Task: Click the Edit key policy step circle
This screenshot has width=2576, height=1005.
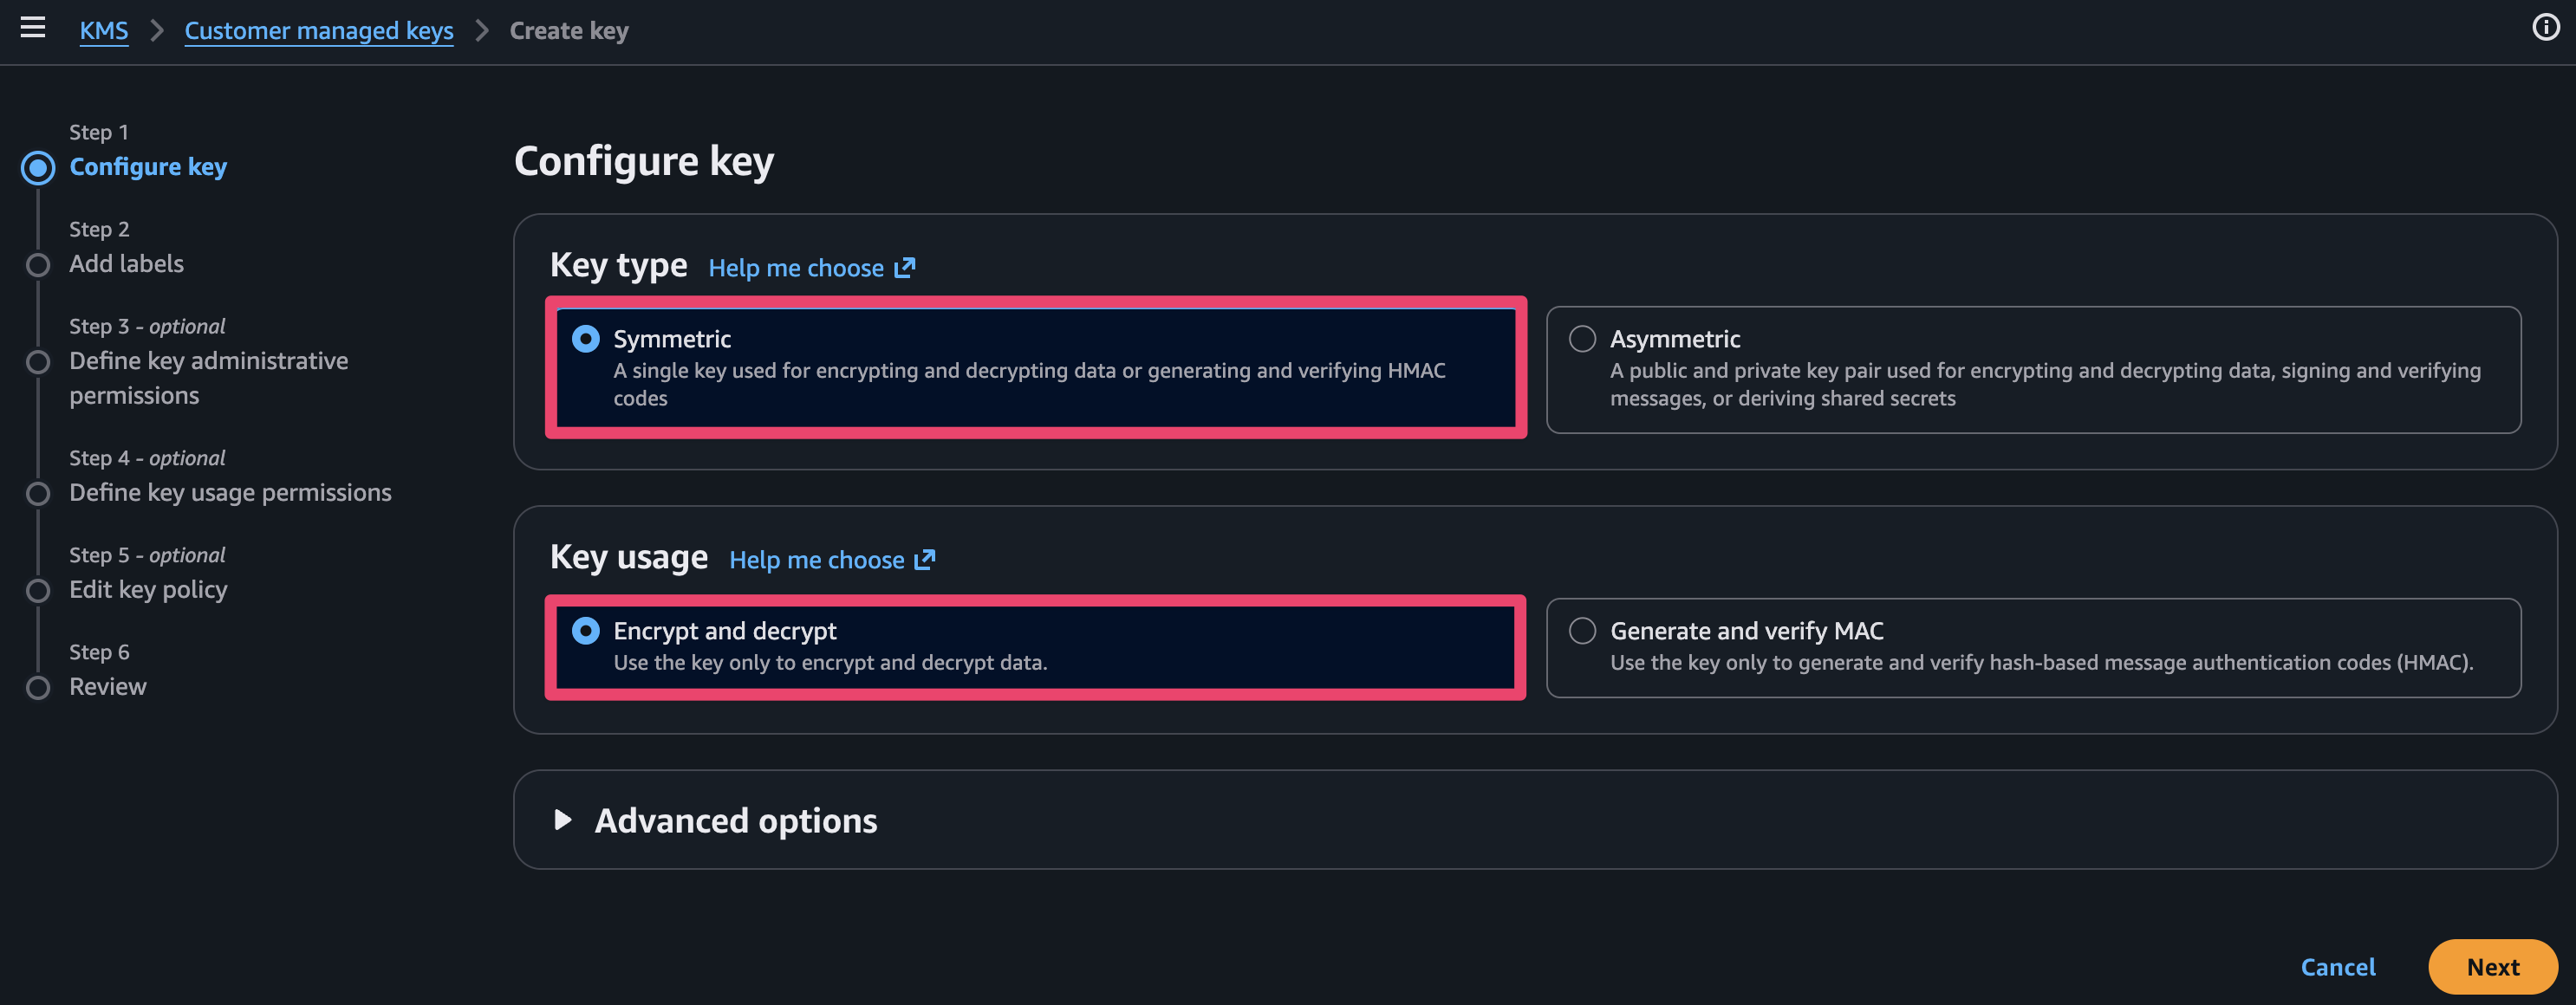Action: (38, 591)
